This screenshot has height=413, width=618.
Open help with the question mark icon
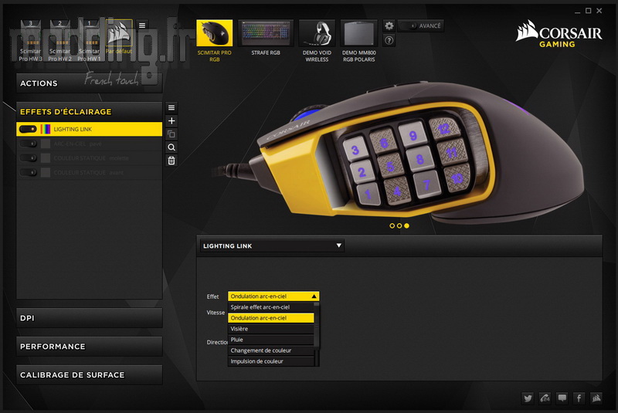coord(389,40)
